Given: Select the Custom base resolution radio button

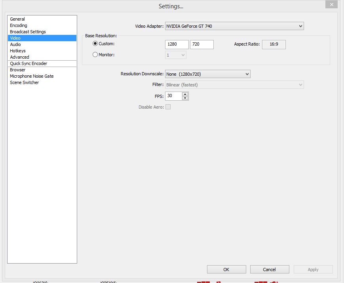Looking at the screenshot, I should pos(95,44).
